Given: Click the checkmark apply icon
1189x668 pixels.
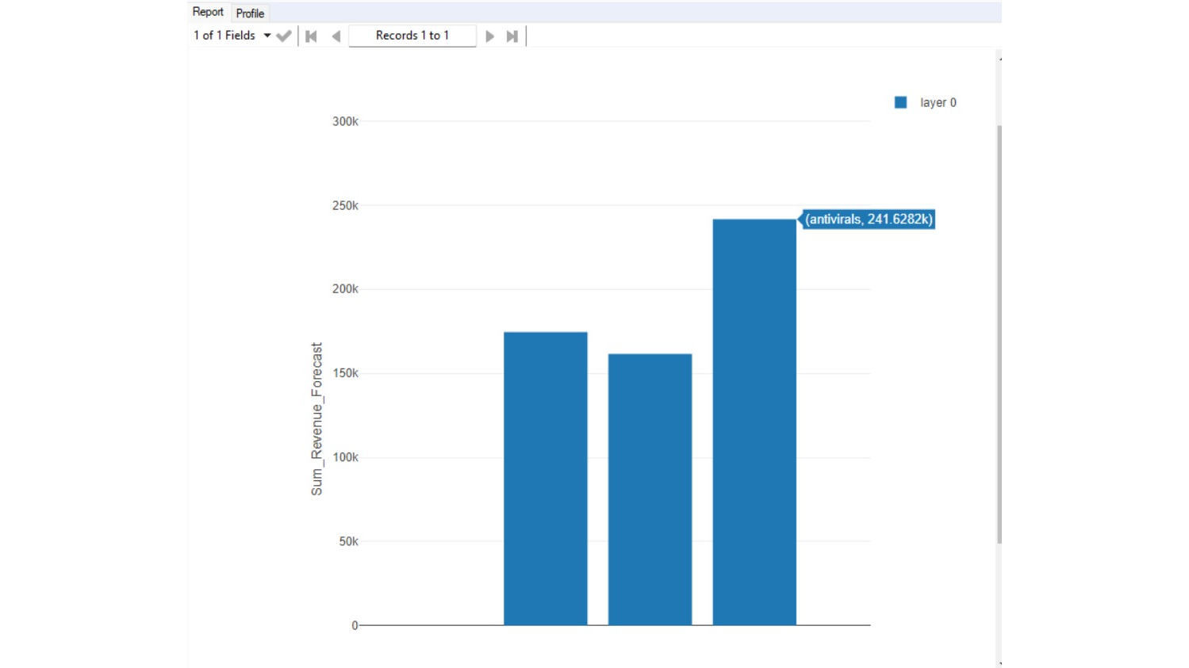Looking at the screenshot, I should pyautogui.click(x=283, y=36).
